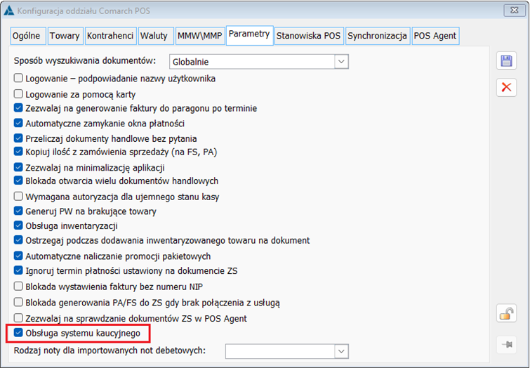Click the save floppy disk icon
Image resolution: width=530 pixels, height=368 pixels.
[x=506, y=61]
